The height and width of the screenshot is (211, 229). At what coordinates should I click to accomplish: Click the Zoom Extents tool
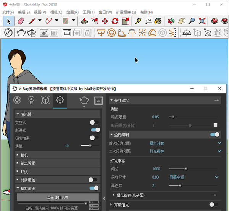coord(202,21)
